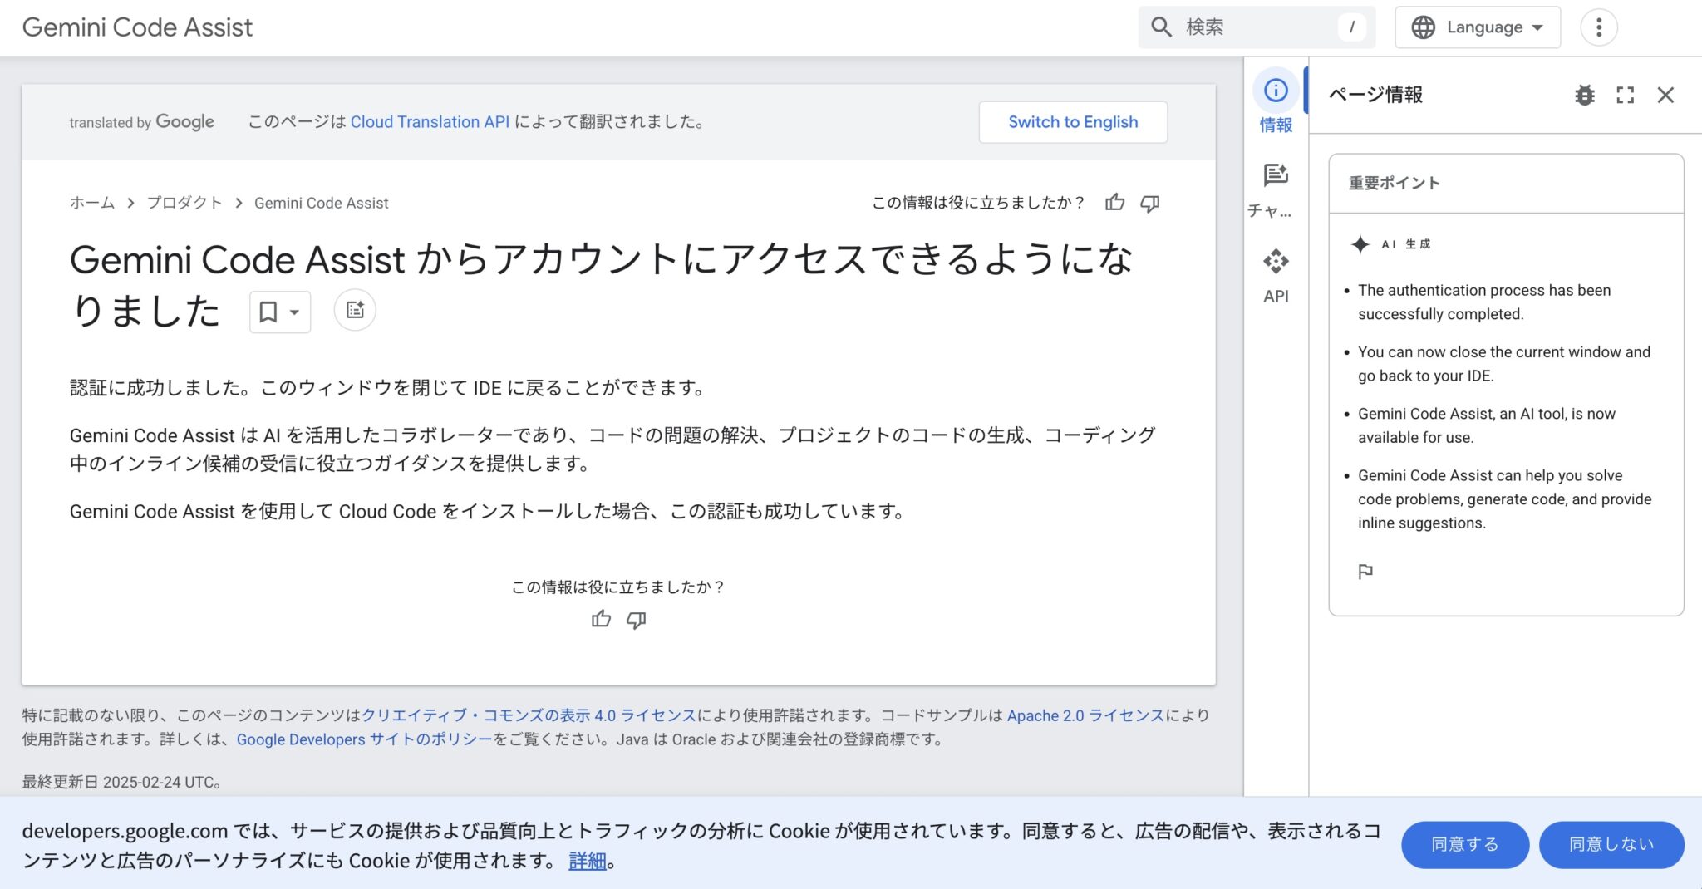Open the bug report icon in ページ情報 panel
The image size is (1702, 889).
pyautogui.click(x=1585, y=95)
